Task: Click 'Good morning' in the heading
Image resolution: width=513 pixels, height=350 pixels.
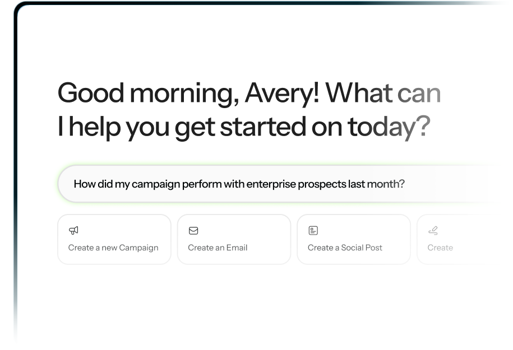Action: click(149, 94)
